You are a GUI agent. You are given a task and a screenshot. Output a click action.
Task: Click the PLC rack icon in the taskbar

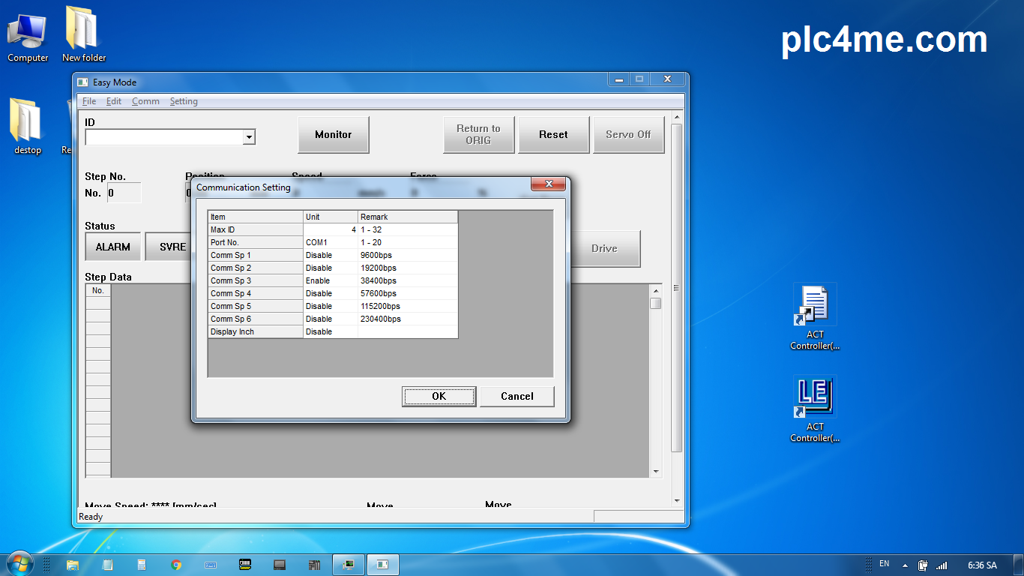coord(314,564)
